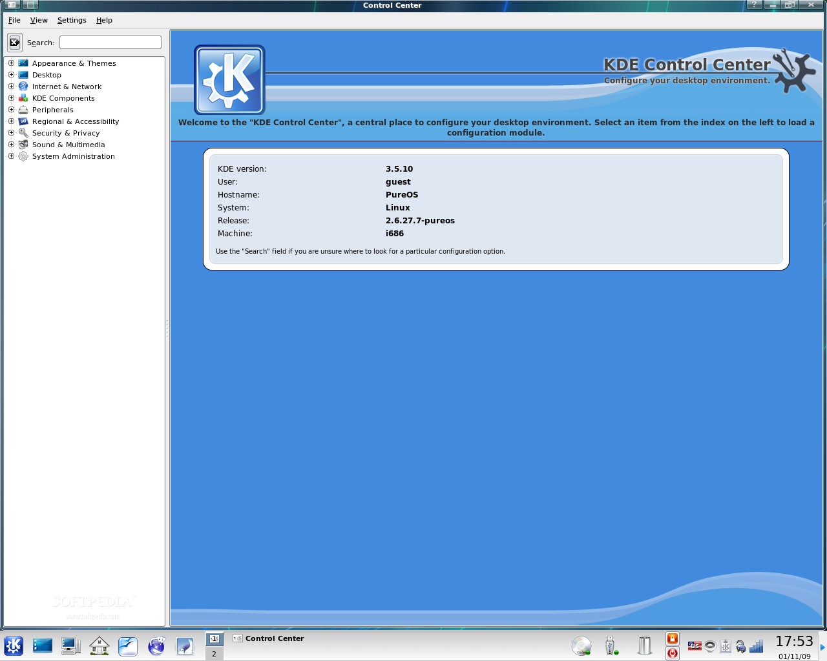The image size is (827, 661).
Task: Click the Sound & Multimedia category icon
Action: (23, 145)
